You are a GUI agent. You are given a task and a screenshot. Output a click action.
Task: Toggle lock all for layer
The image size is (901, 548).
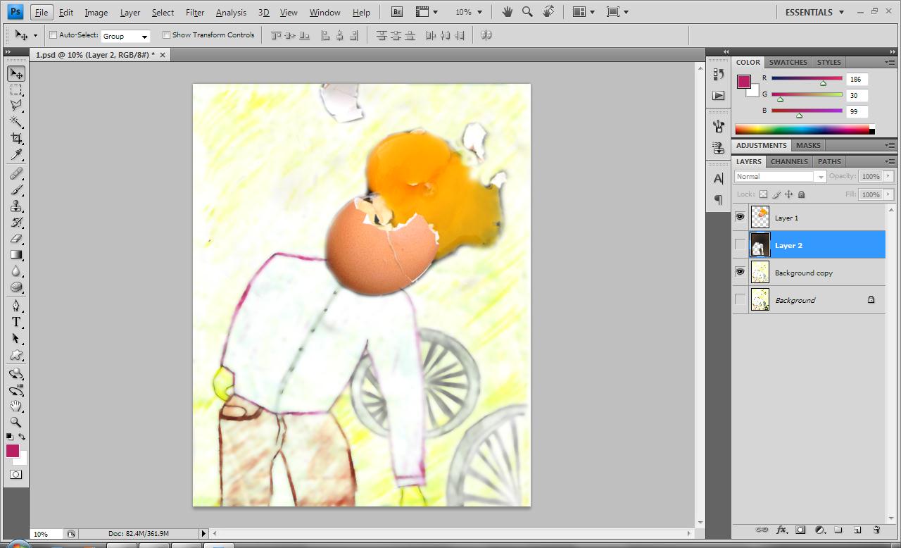point(802,194)
